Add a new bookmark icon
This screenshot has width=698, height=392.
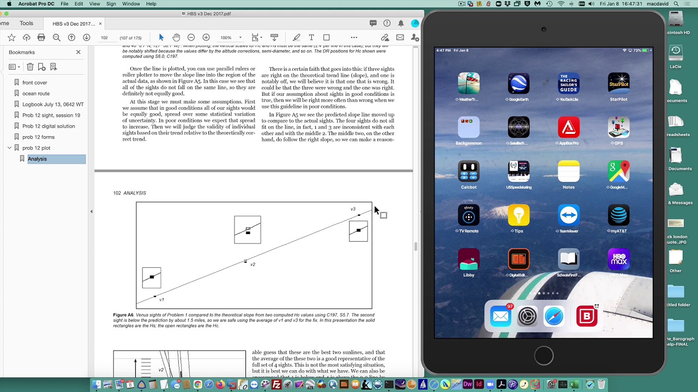pos(41,67)
